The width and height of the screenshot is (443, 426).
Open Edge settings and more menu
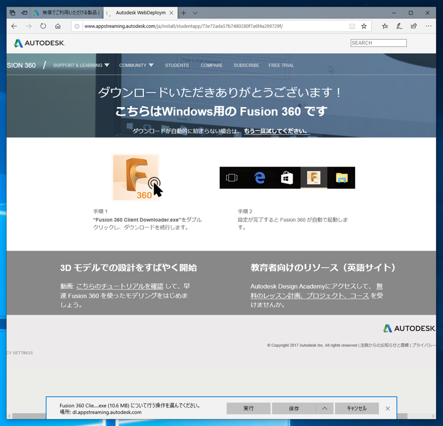pos(428,26)
